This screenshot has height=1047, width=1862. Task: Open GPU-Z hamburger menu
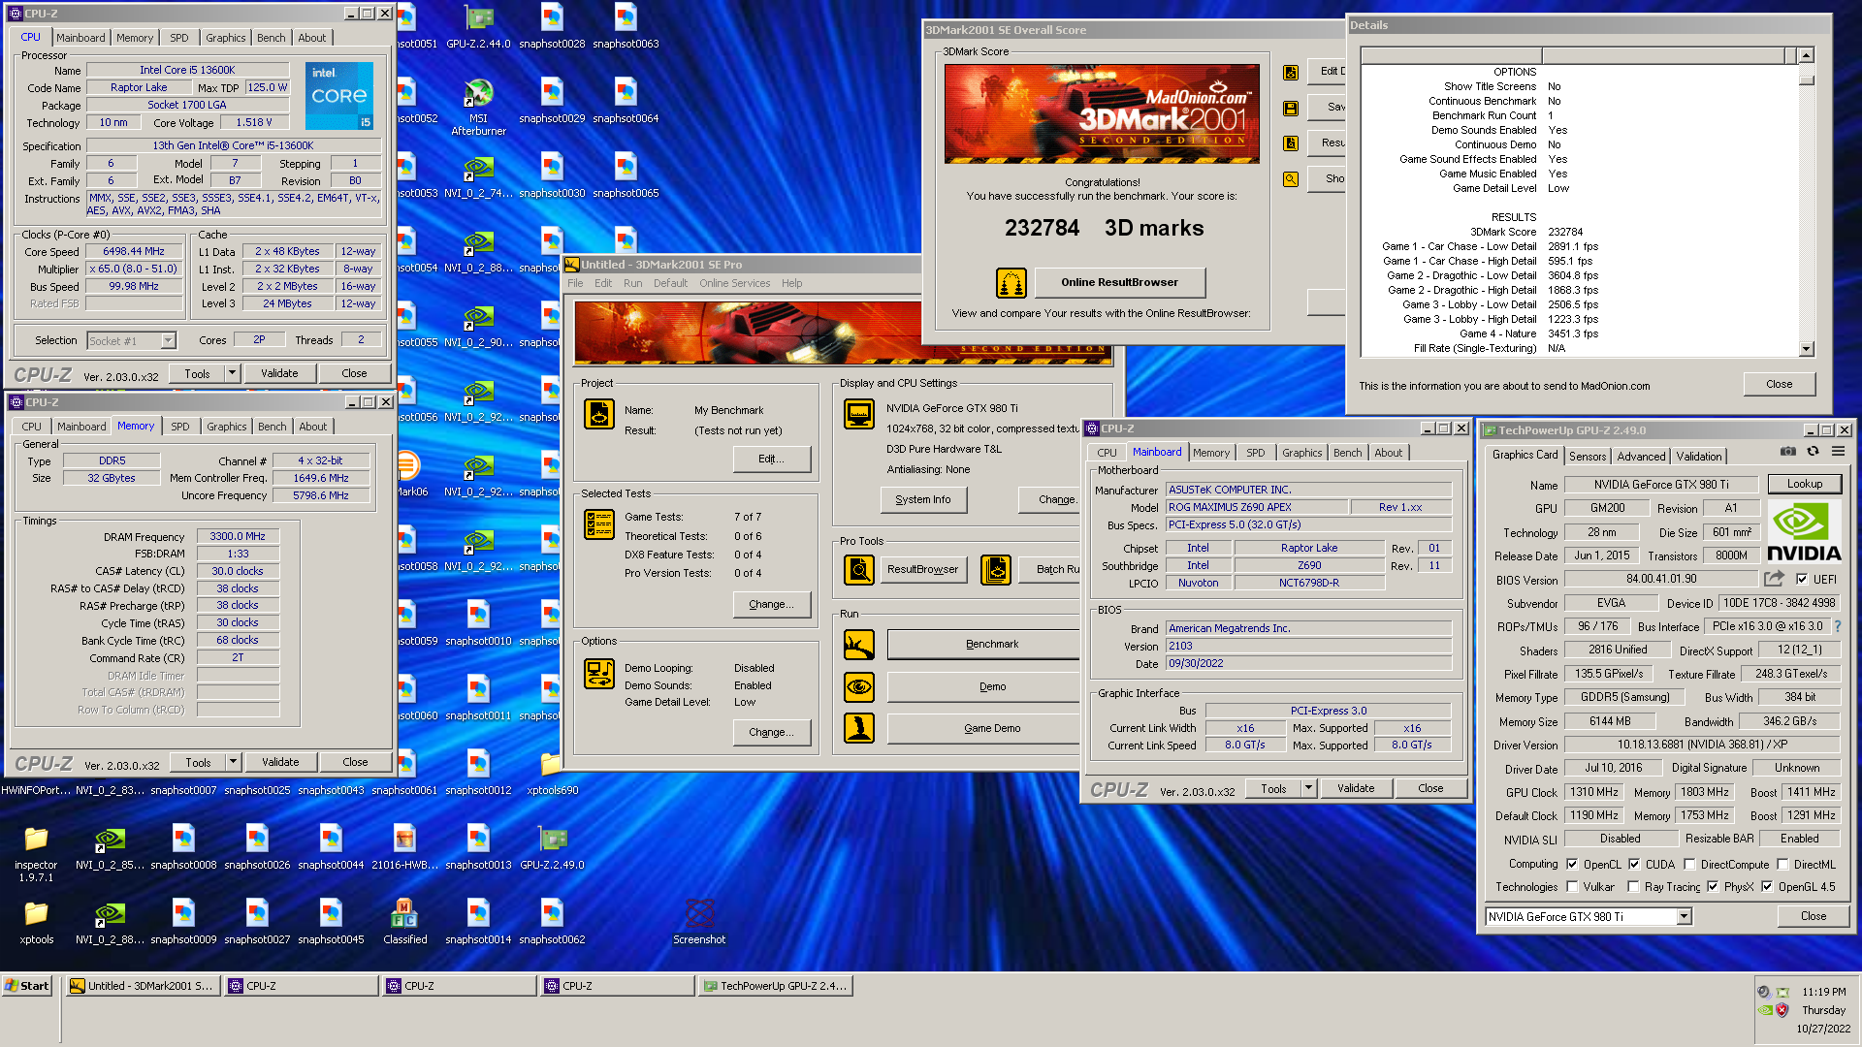click(1838, 452)
